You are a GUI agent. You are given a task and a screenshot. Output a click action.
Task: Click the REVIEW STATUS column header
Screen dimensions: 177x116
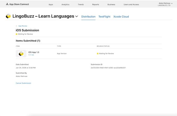point(103,46)
